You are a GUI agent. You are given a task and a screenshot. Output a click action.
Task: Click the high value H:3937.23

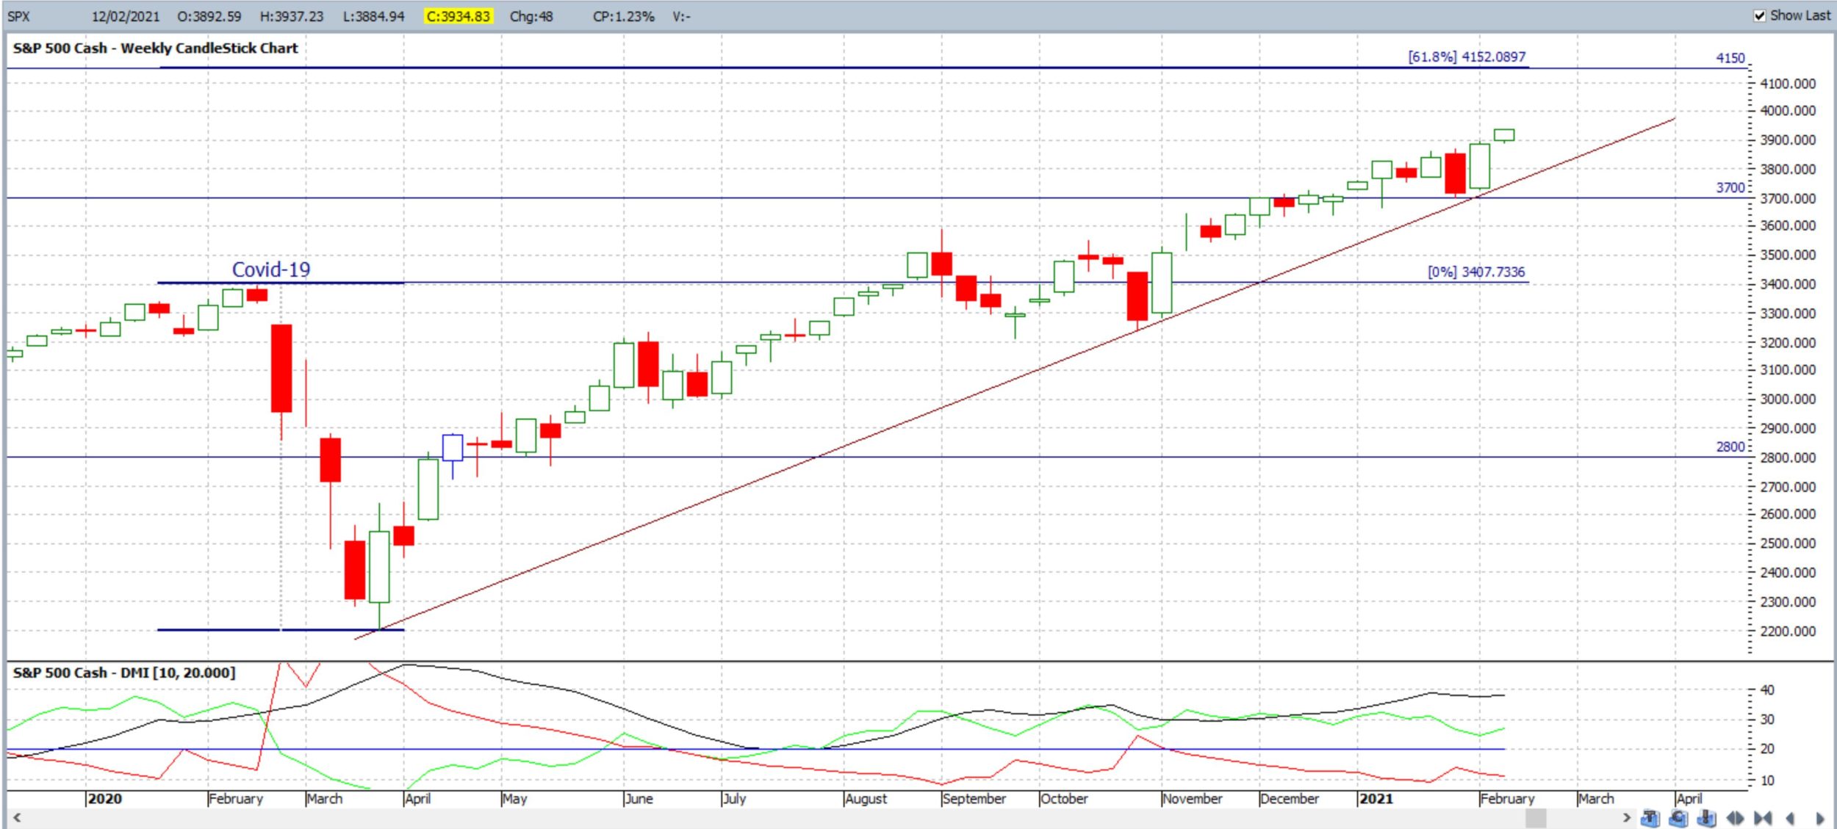[x=292, y=16]
